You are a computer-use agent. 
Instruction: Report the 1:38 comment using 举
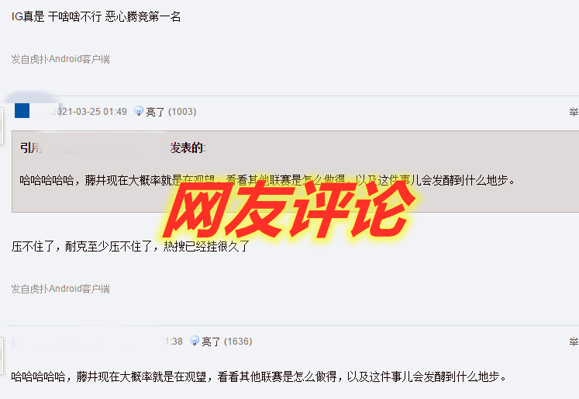pyautogui.click(x=574, y=342)
